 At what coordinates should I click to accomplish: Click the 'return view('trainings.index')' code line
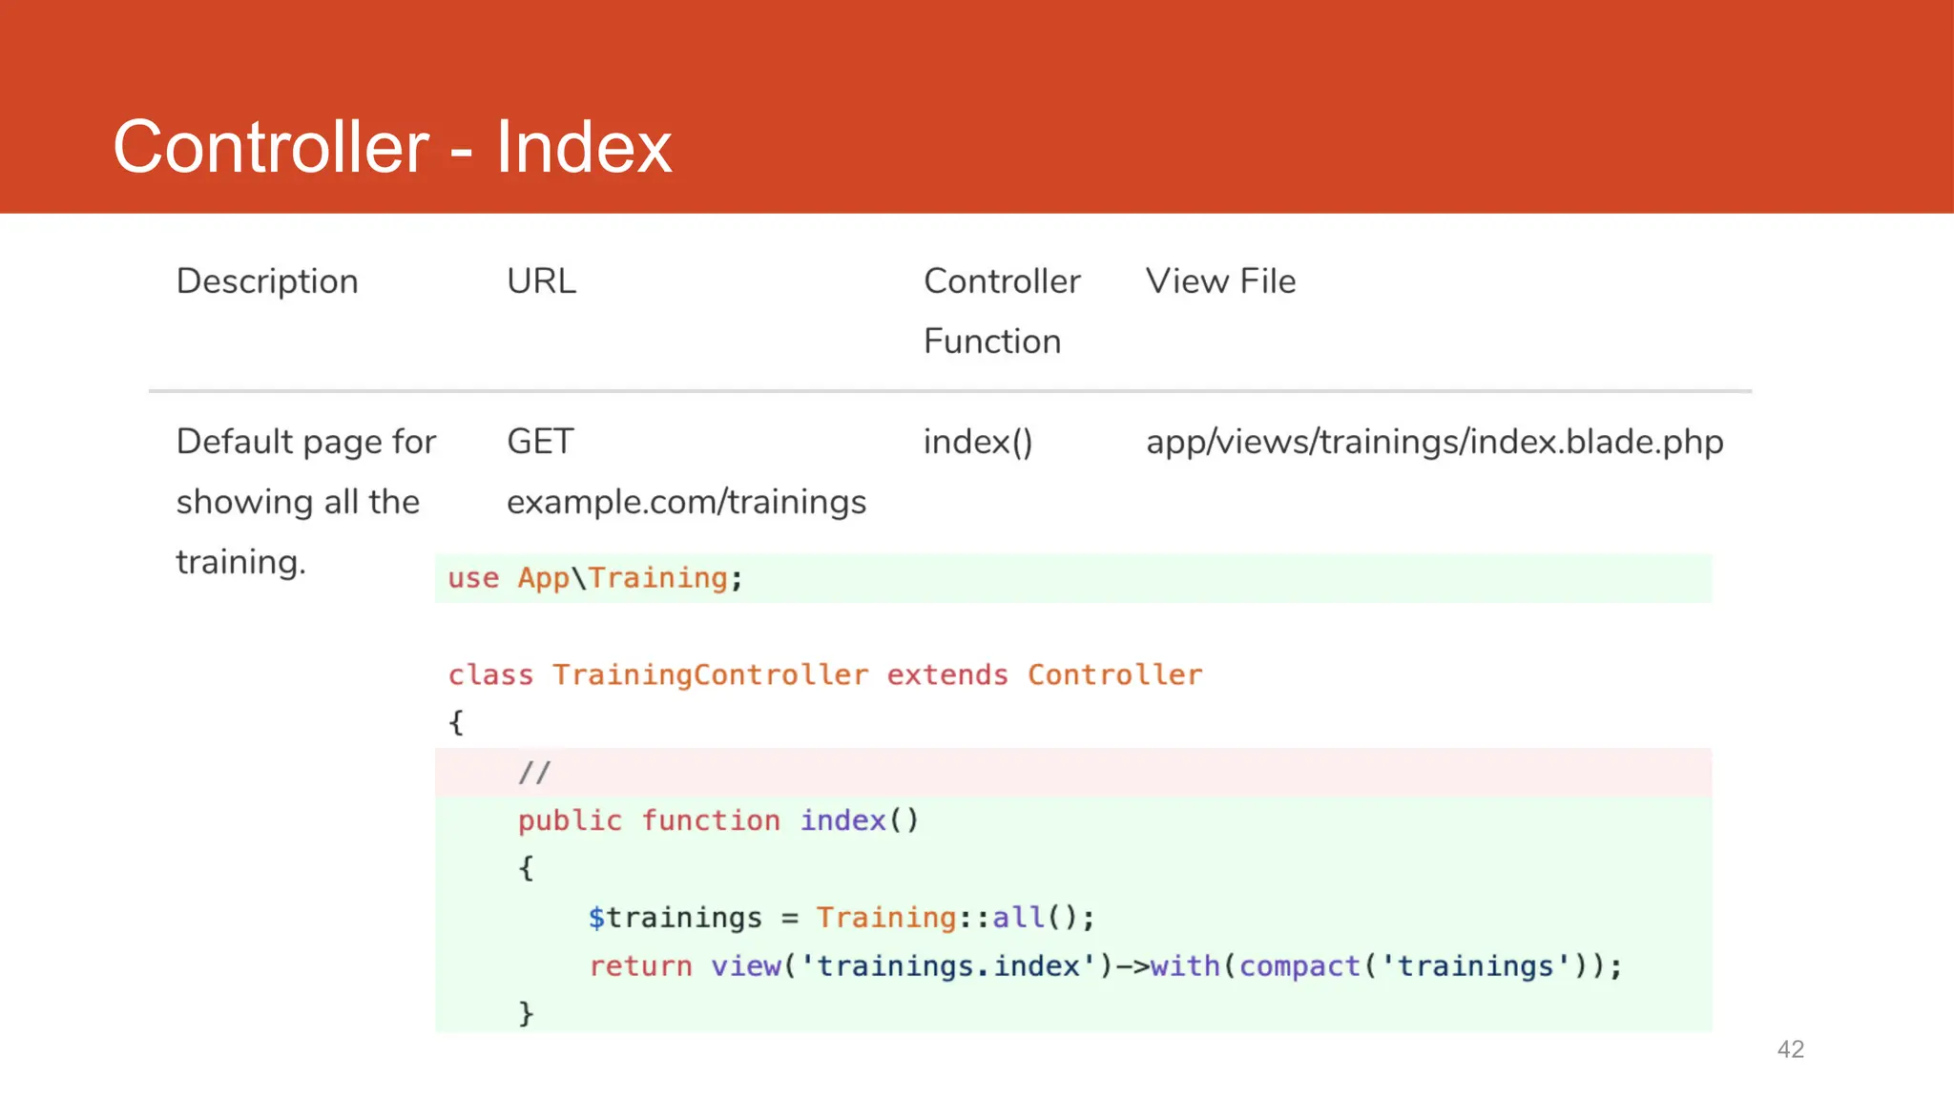point(1105,966)
